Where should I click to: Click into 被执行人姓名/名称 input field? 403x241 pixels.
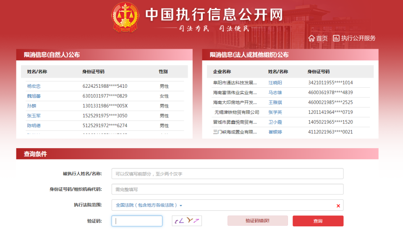click(227, 174)
